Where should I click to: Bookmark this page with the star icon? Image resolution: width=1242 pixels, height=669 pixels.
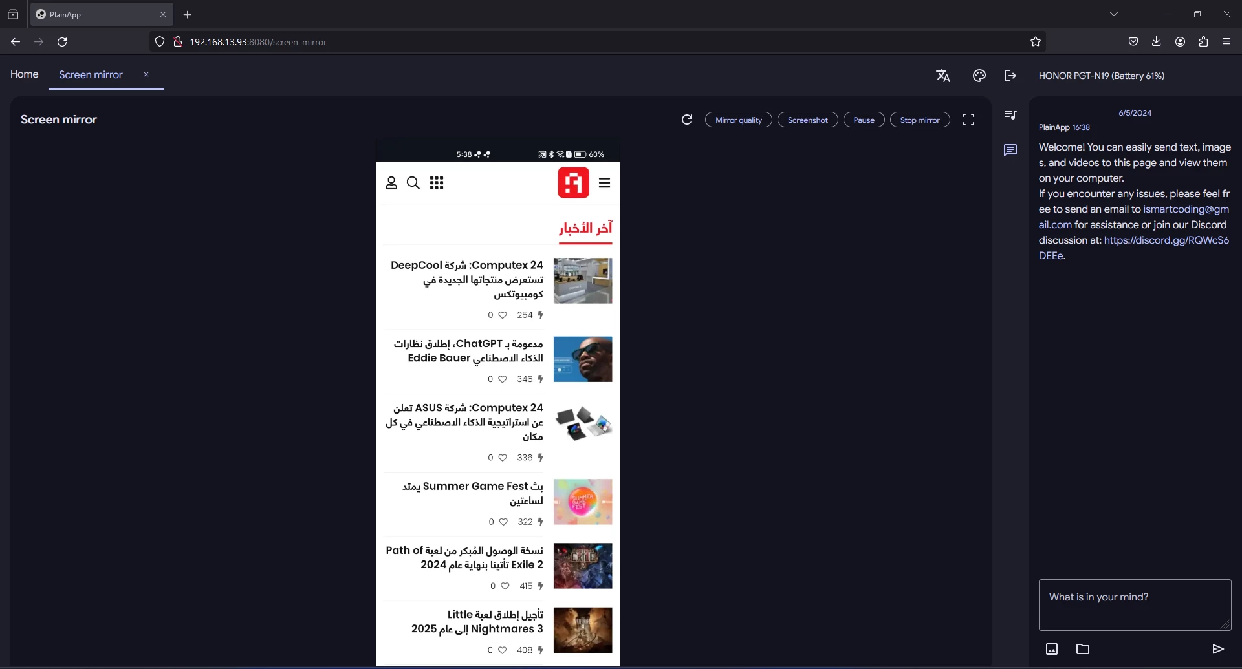pyautogui.click(x=1036, y=42)
